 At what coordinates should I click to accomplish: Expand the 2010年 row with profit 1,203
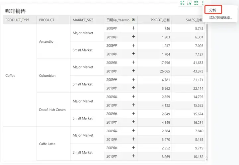point(133,37)
